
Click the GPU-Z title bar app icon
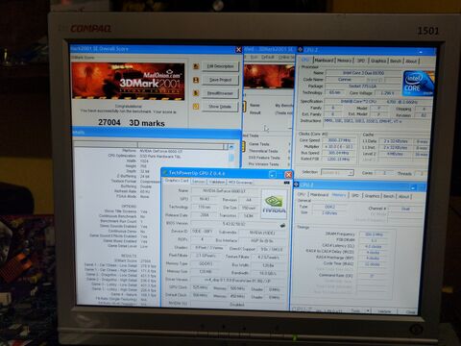coord(165,173)
